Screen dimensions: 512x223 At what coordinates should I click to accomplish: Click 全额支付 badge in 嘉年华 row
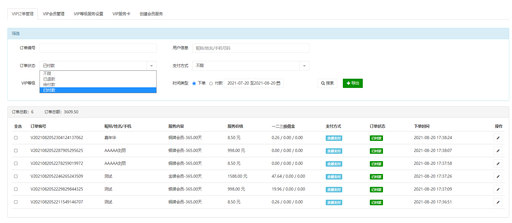[334, 138]
